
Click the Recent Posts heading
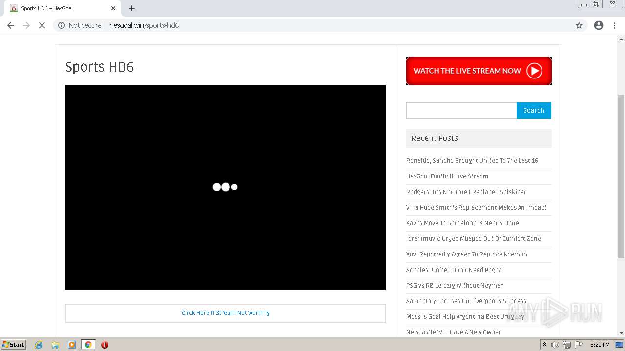[x=435, y=138]
